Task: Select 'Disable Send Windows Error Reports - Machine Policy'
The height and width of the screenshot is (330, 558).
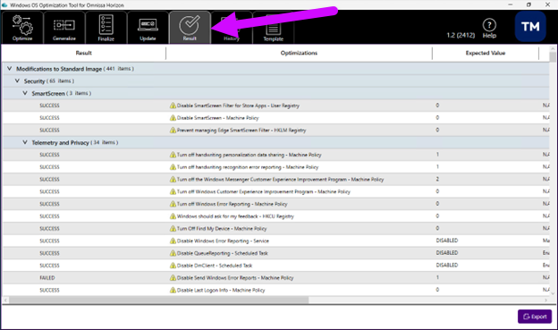Action: point(235,277)
